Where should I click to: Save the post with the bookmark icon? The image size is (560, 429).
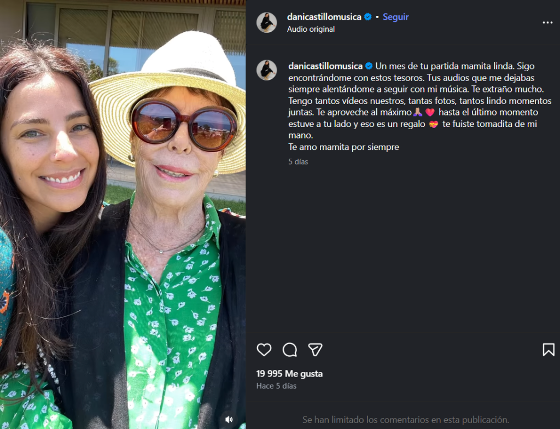click(x=549, y=350)
